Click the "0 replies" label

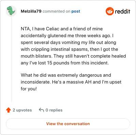pyautogui.click(x=54, y=110)
